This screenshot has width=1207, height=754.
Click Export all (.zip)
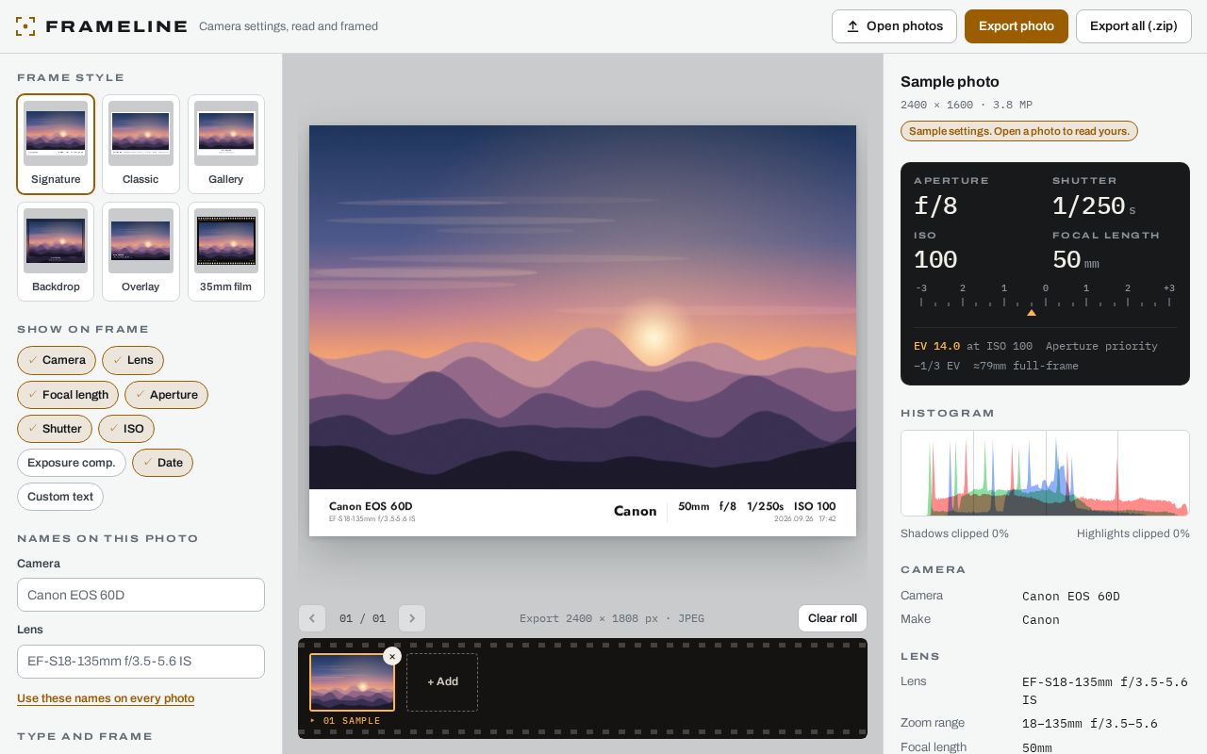[x=1133, y=26]
